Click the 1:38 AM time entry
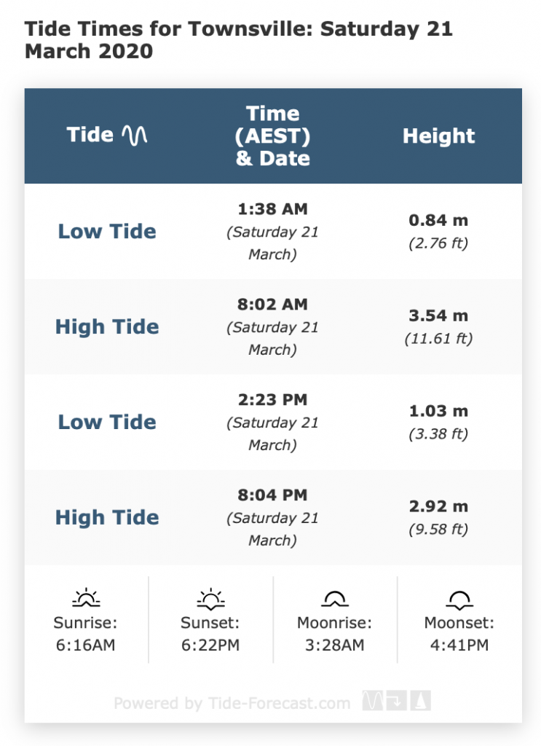 273,209
